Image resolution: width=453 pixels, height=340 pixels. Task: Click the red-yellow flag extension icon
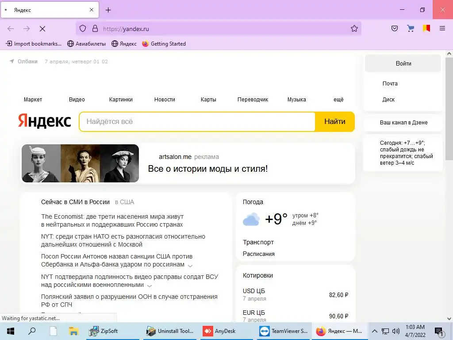coord(426,28)
